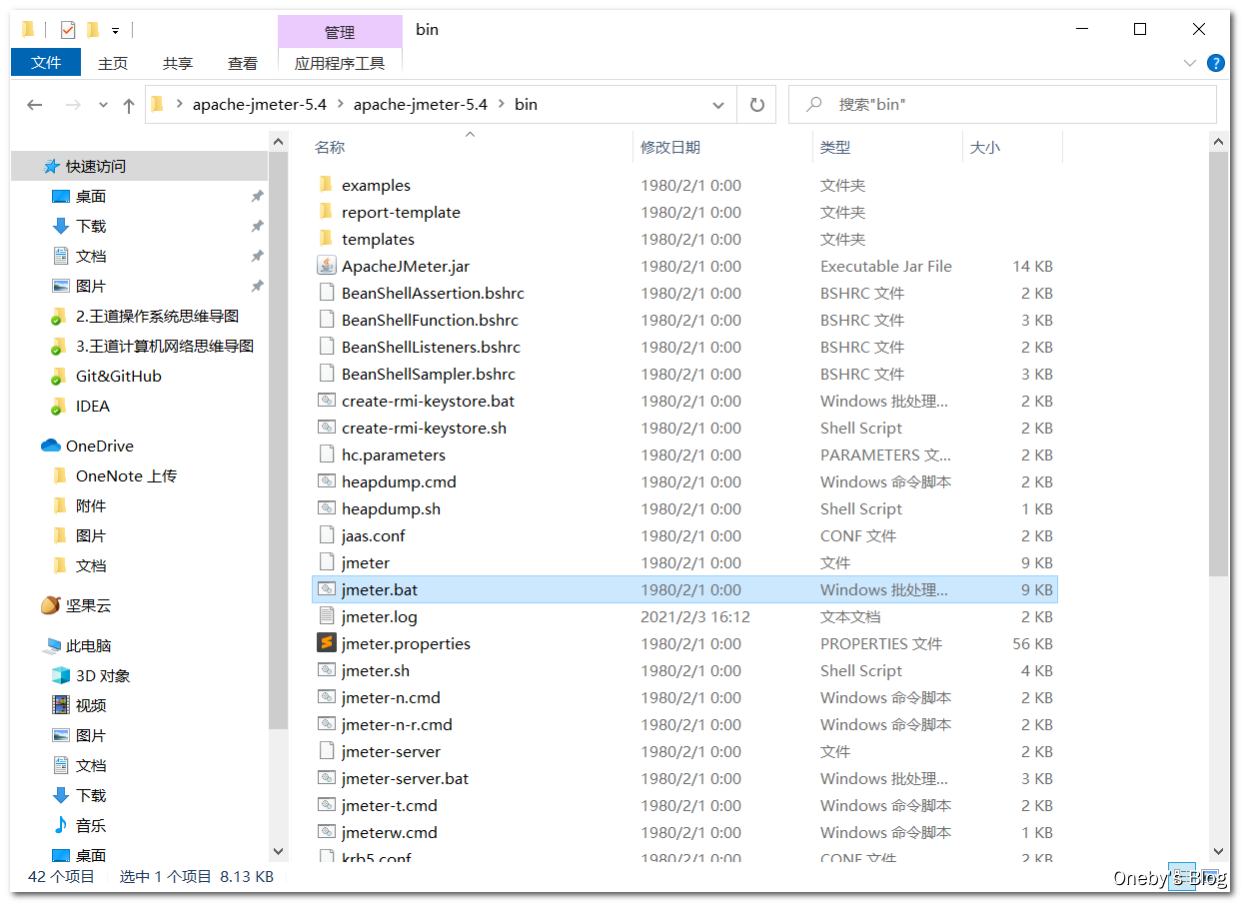The image size is (1241, 903).
Task: Click the jmeter.bat batch file icon
Action: point(326,589)
